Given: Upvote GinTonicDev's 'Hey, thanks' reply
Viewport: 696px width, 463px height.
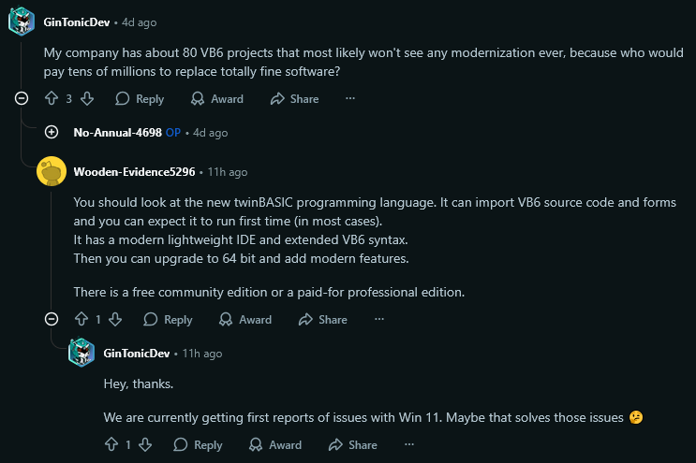Looking at the screenshot, I should [111, 444].
